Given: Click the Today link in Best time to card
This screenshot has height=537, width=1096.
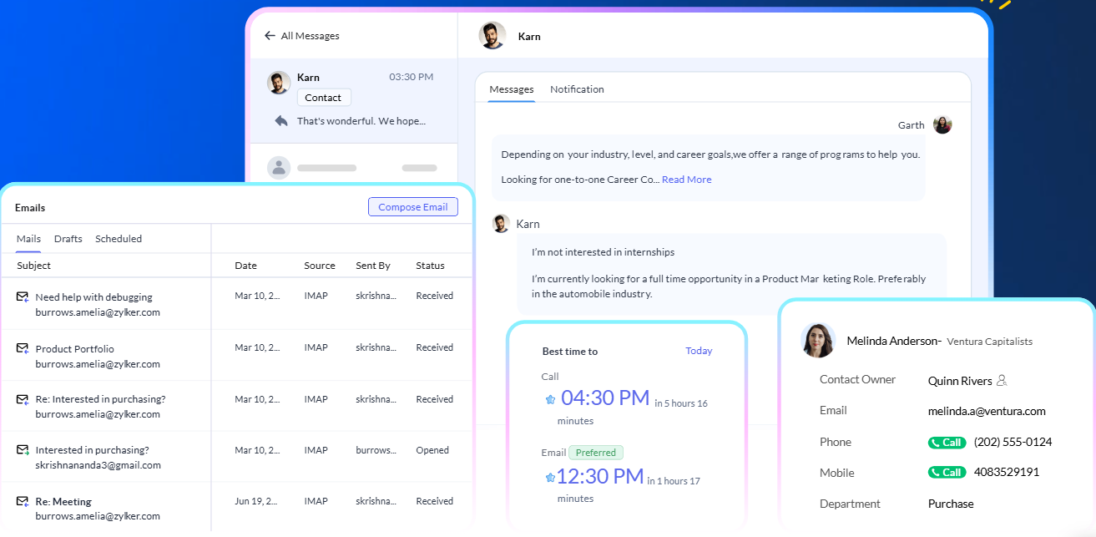Looking at the screenshot, I should pos(699,351).
